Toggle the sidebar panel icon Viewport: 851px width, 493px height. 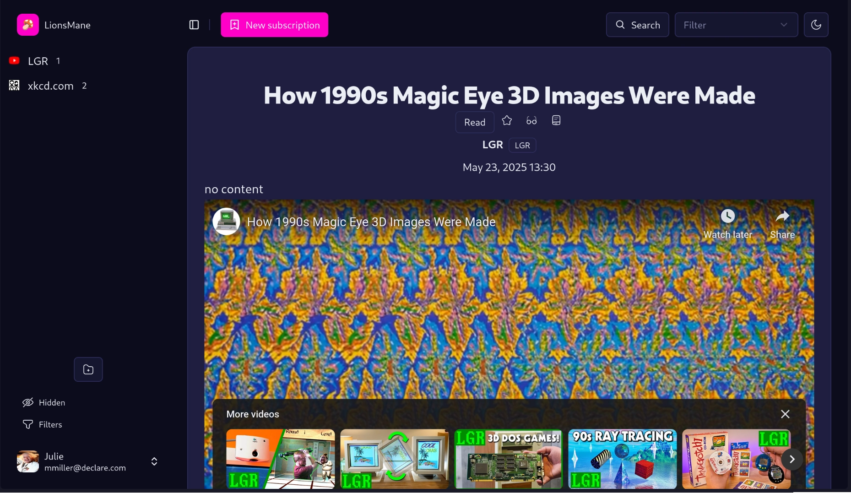coord(194,25)
